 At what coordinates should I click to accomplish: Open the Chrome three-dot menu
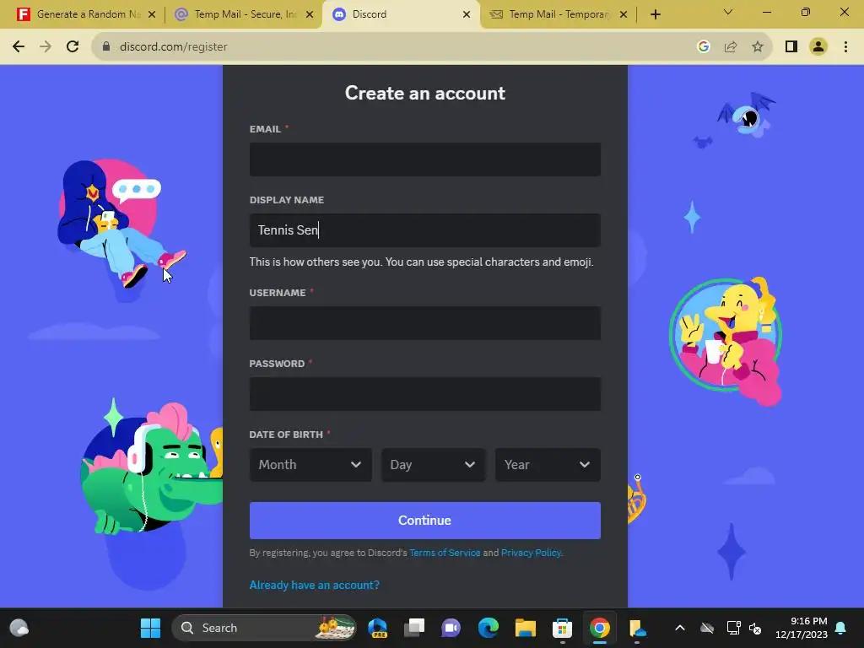[845, 47]
